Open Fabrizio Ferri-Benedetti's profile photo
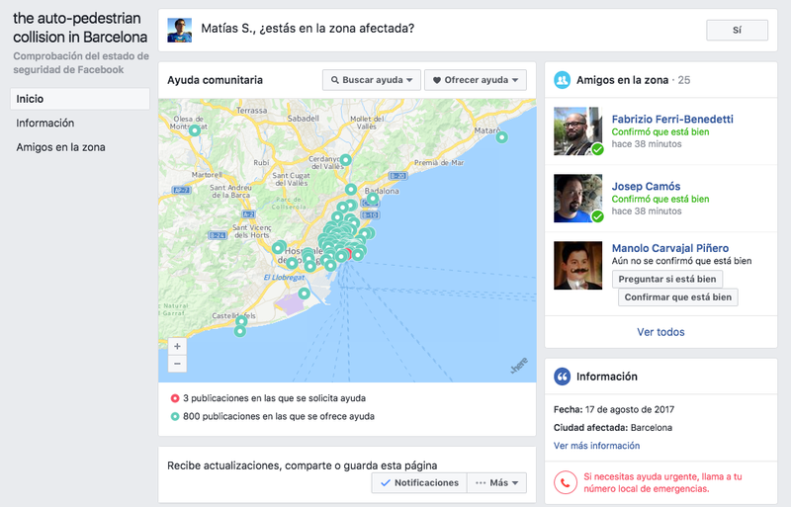The image size is (791, 507). 577,130
